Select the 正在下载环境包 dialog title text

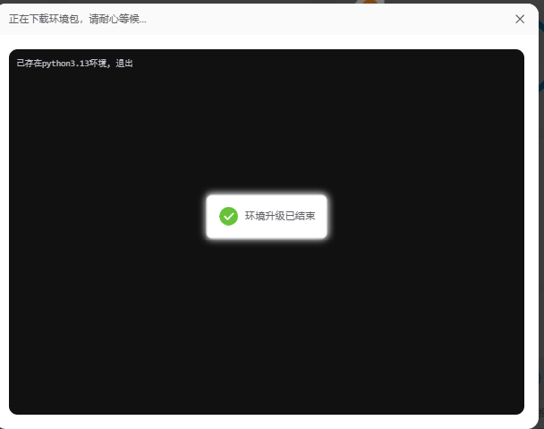click(47, 19)
